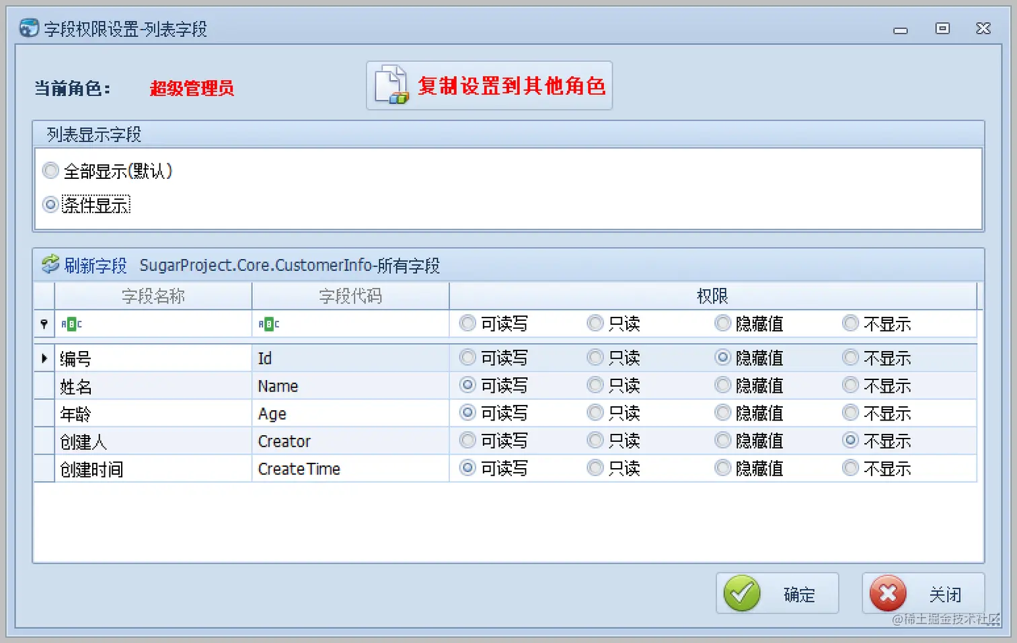Click 字段名称 filter input cell

(153, 324)
